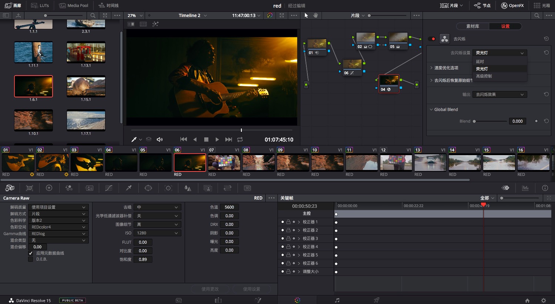555x304 pixels.
Task: Enable the D.E.B. checkbox
Action: (31, 259)
